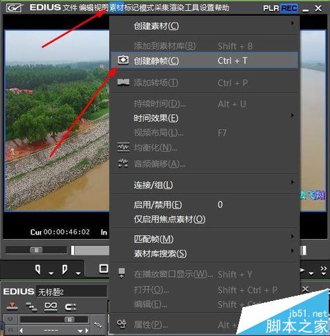Image resolution: width=330 pixels, height=336 pixels.
Task: Click the video preview frame
Action: tap(57, 121)
